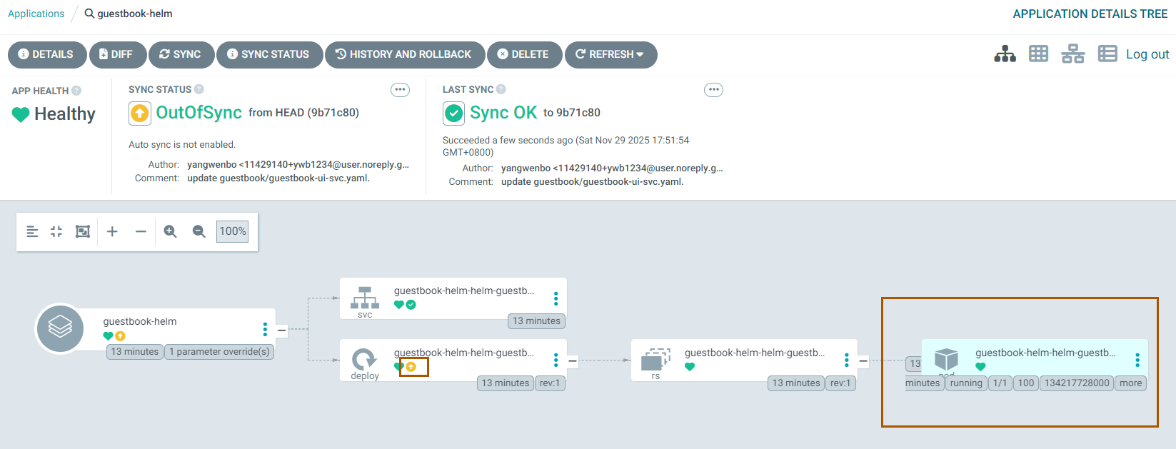Collapse children of the rs node
The height and width of the screenshot is (449, 1176).
863,361
